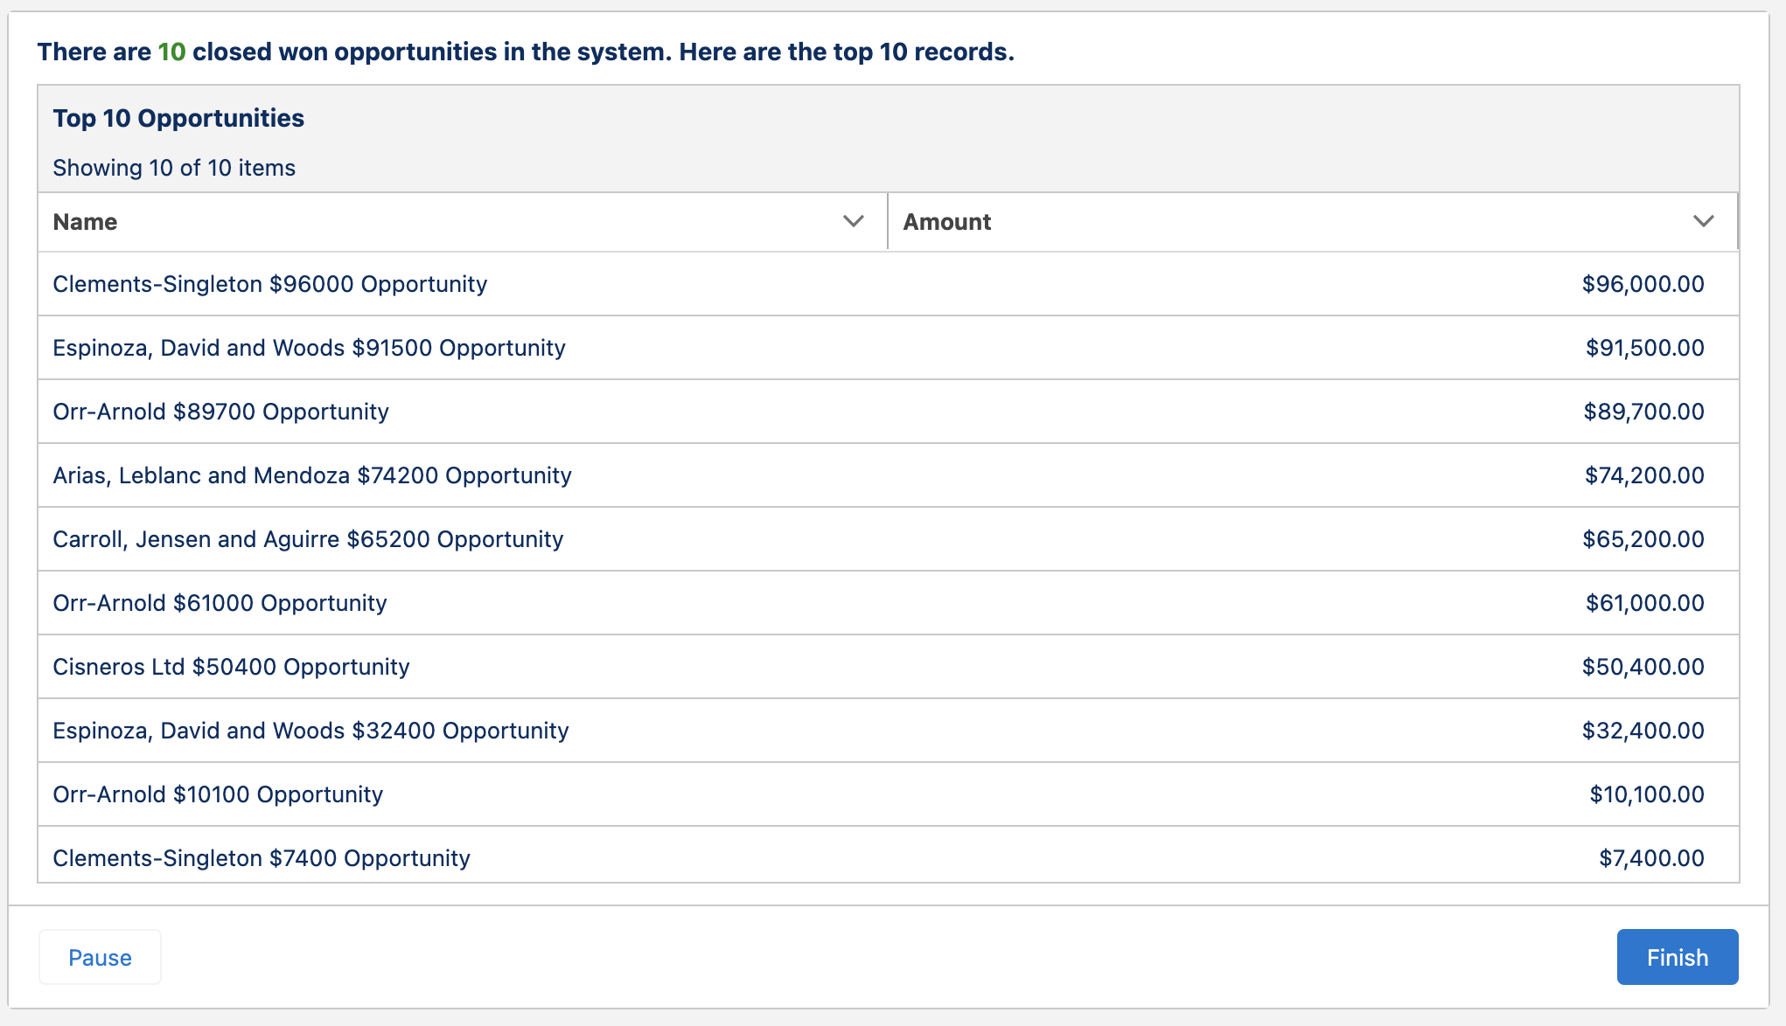1786x1026 pixels.
Task: Select the Orr-Arnold $89700 Opportunity row
Action: tap(220, 411)
